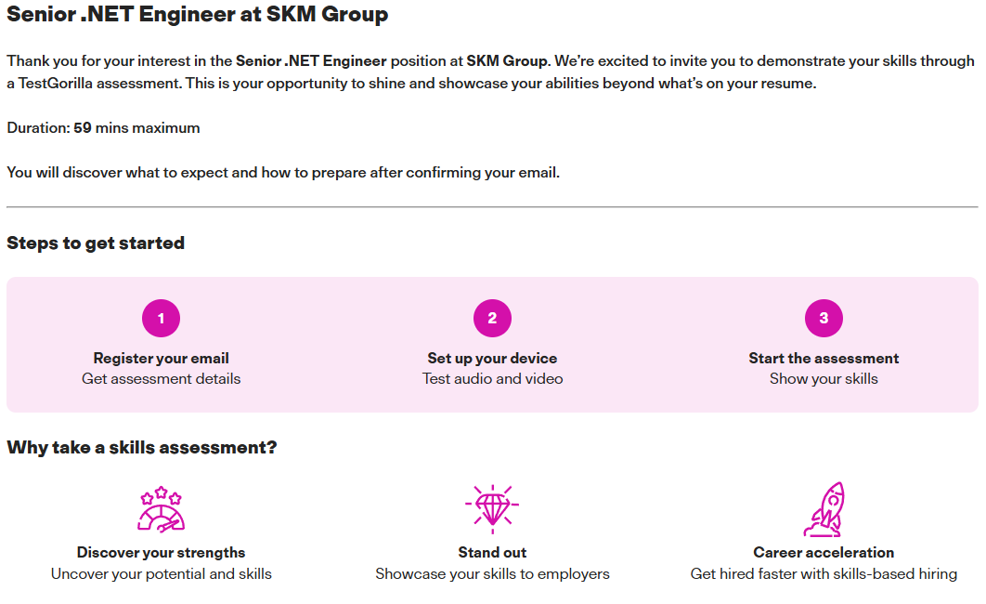The height and width of the screenshot is (604, 986).
Task: Click 'Get hired faster with skills-based hiring' text
Action: tap(824, 573)
